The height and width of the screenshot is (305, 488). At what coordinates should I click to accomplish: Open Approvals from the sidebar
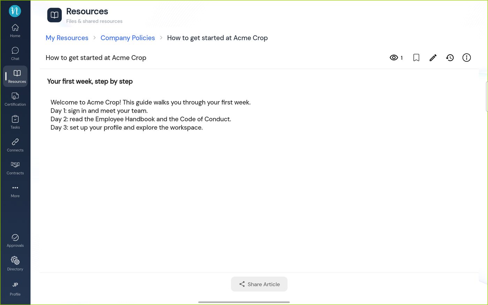coord(15,241)
